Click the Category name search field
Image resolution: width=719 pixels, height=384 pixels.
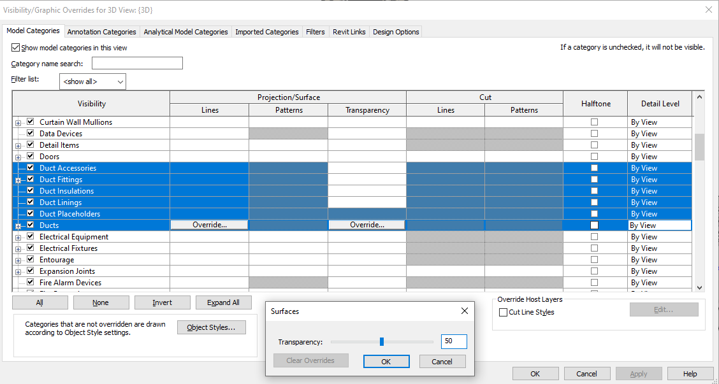pyautogui.click(x=136, y=63)
